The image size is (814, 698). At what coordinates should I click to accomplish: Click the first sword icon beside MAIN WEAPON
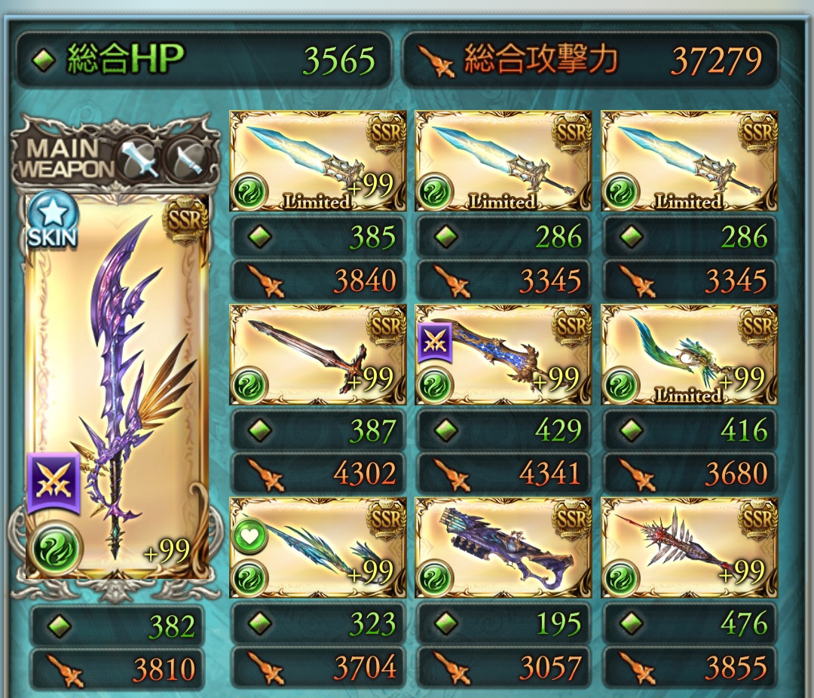coord(139,160)
